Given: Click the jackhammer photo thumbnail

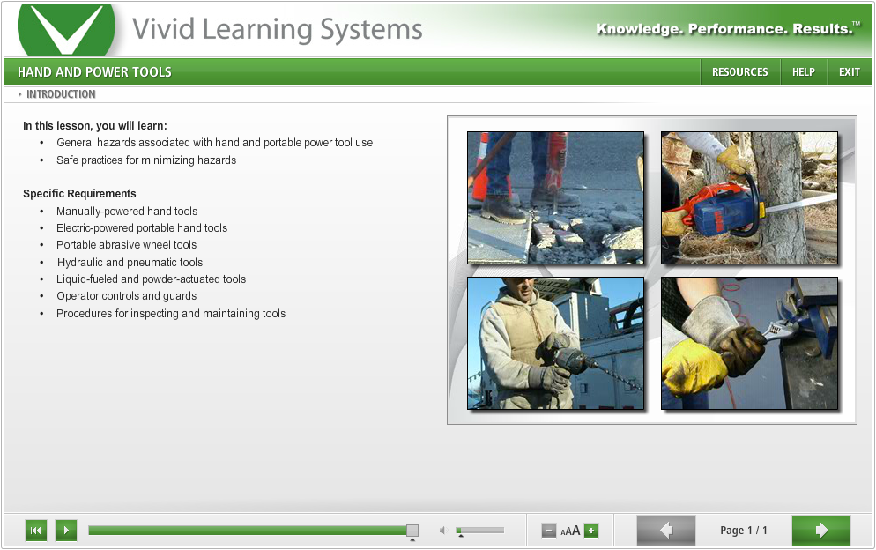Looking at the screenshot, I should [x=555, y=197].
